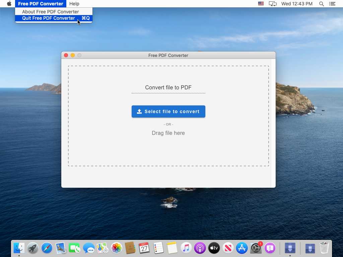
Task: Open the Help menu
Action: coord(74,3)
